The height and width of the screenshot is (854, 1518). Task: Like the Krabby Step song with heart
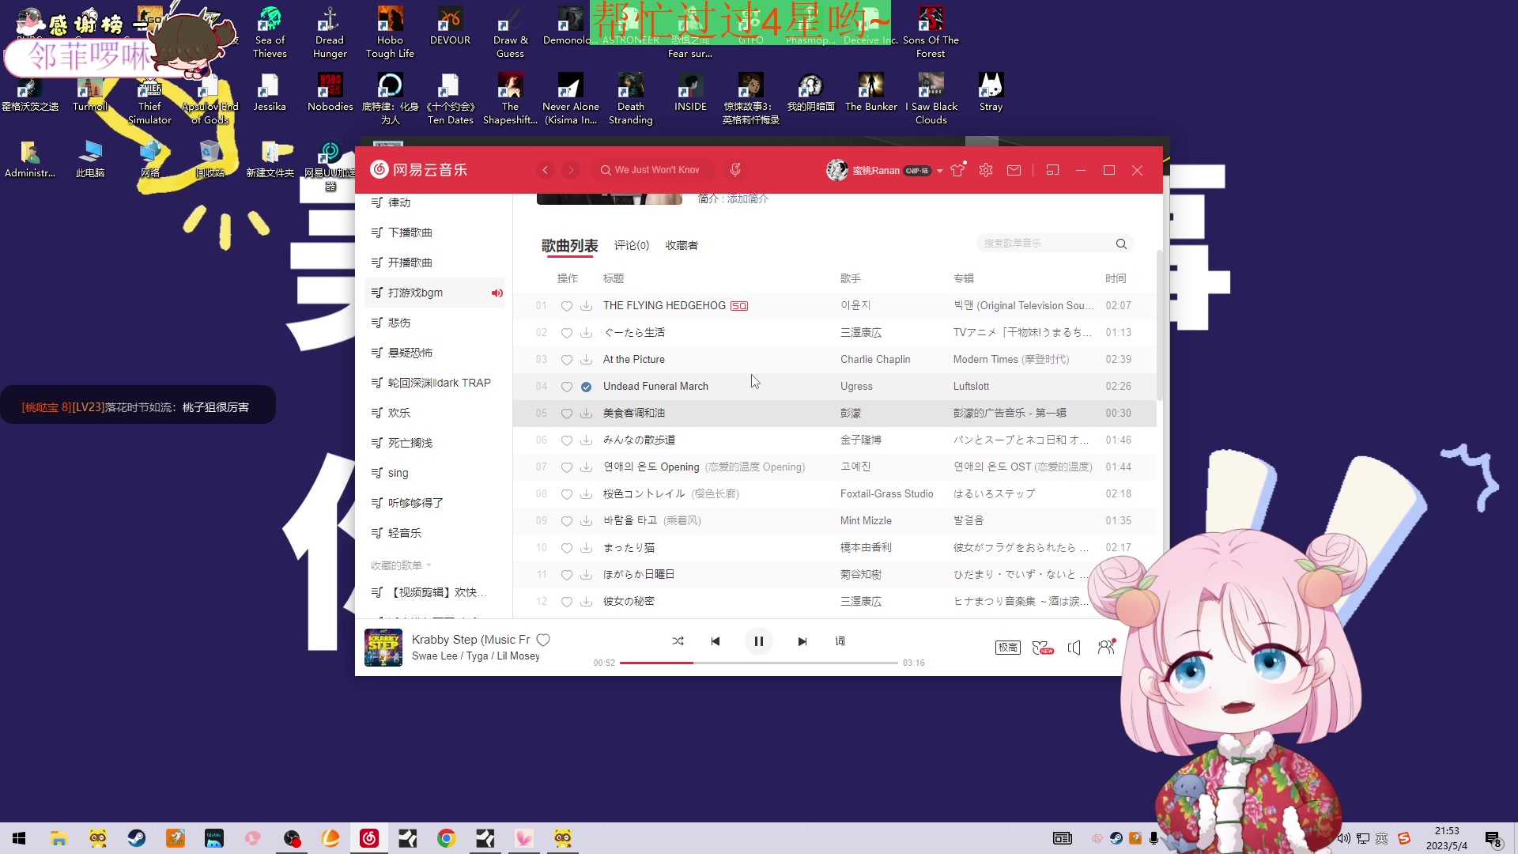tap(543, 640)
